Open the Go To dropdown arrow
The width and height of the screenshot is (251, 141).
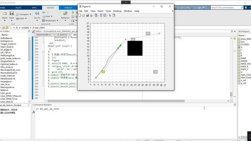tap(37, 20)
